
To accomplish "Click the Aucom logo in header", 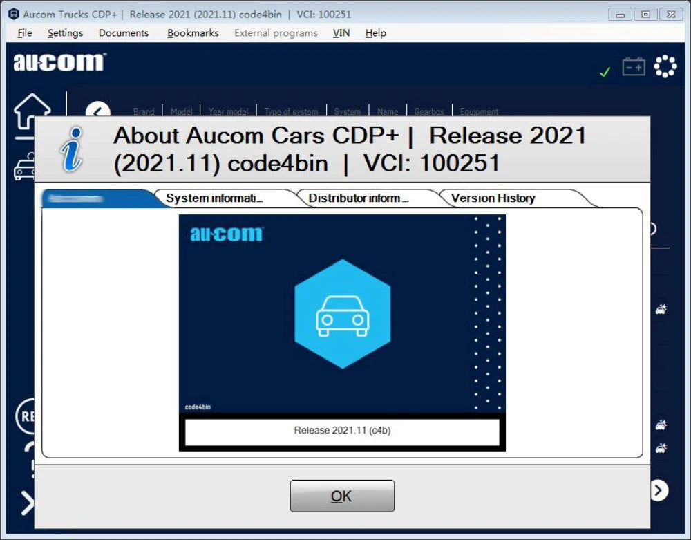I will [60, 62].
